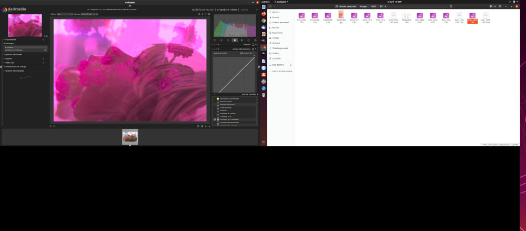This screenshot has width=526, height=231.
Task: Select the highlighted IMG CR2 file
Action: click(472, 18)
